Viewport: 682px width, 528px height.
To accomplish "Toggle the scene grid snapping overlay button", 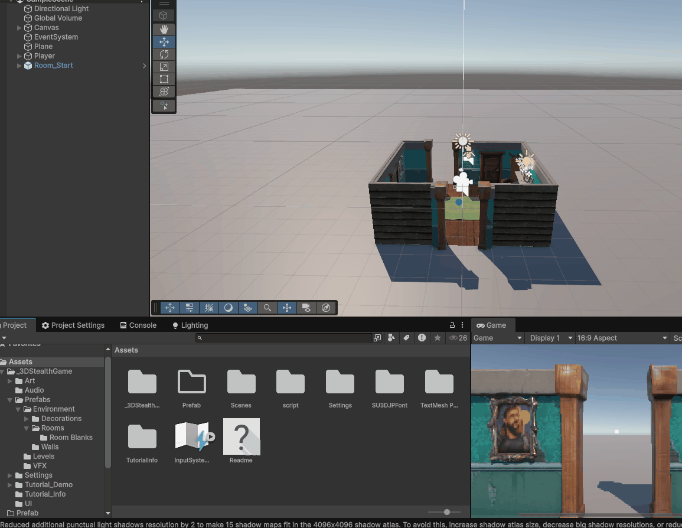I will [208, 308].
